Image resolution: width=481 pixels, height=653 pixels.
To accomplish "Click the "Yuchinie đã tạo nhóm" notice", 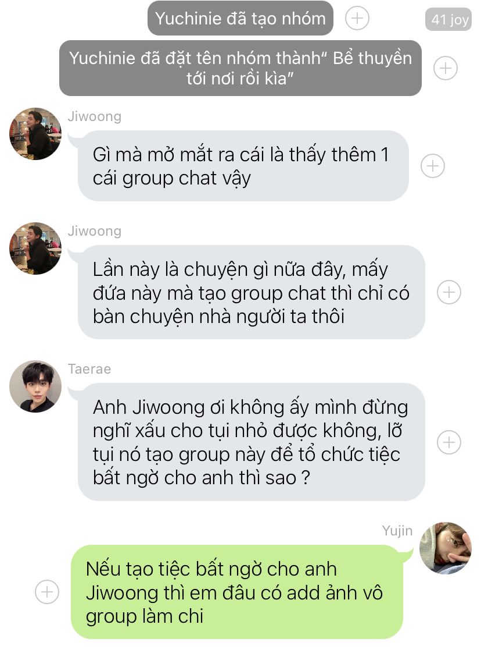I will (240, 18).
